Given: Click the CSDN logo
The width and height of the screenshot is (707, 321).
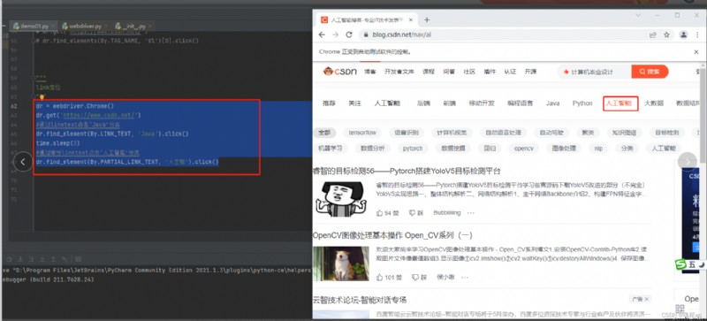Looking at the screenshot, I should pyautogui.click(x=340, y=72).
